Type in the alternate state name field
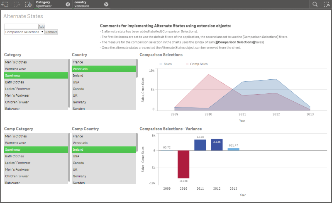This screenshot has height=203, width=332. (x=21, y=26)
